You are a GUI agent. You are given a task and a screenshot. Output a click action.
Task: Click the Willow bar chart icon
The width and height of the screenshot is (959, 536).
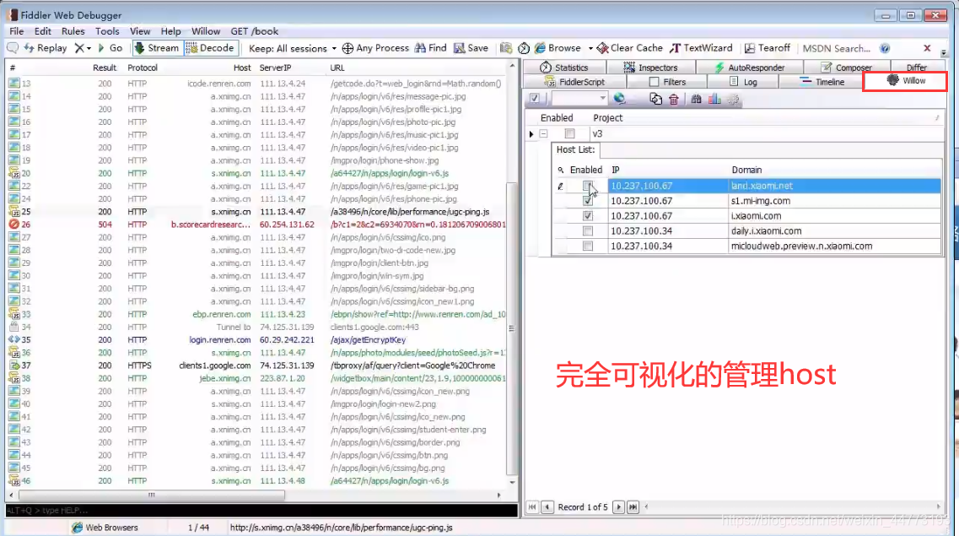tap(714, 99)
